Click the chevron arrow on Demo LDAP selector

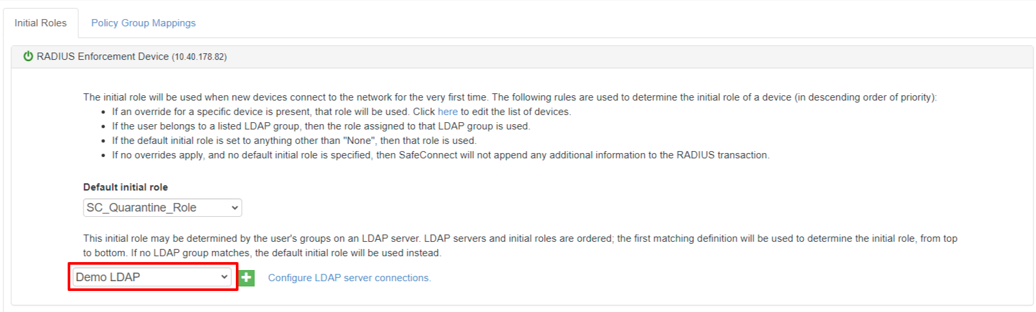[224, 277]
